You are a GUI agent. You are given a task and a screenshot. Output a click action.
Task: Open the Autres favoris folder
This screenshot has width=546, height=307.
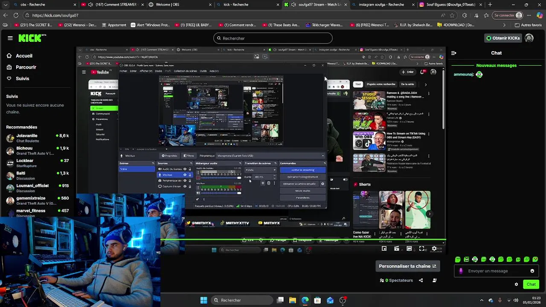[x=528, y=25]
